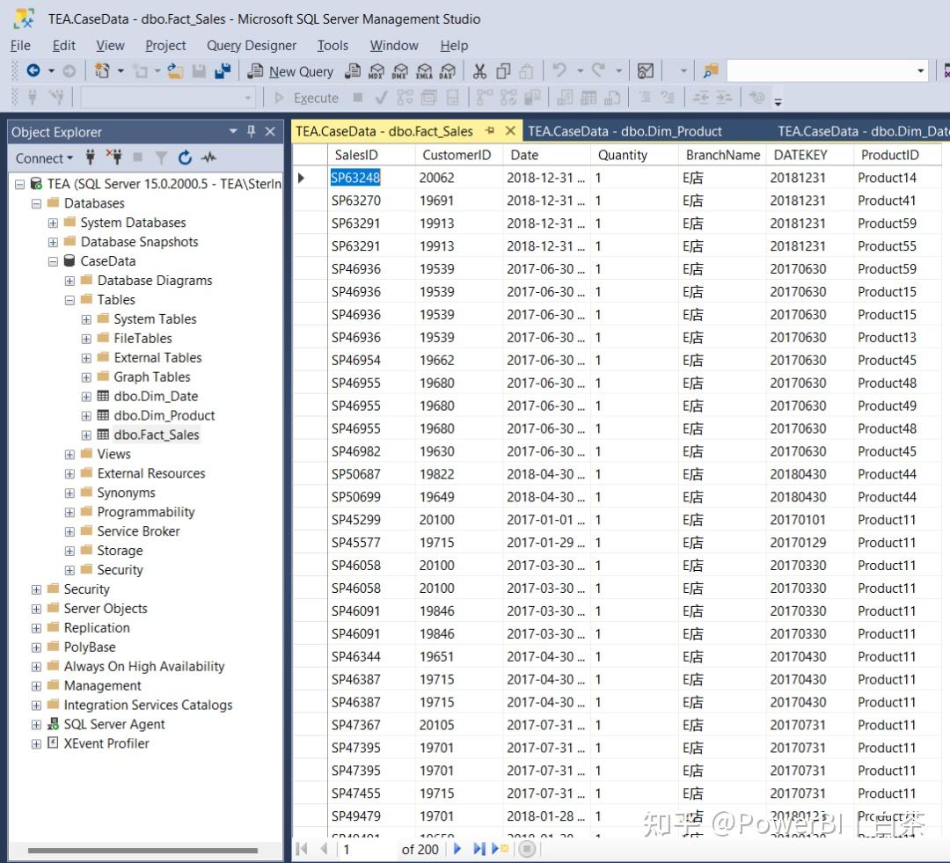The image size is (950, 863).
Task: Open the Connect dropdown in Object Explorer
Action: pos(44,158)
